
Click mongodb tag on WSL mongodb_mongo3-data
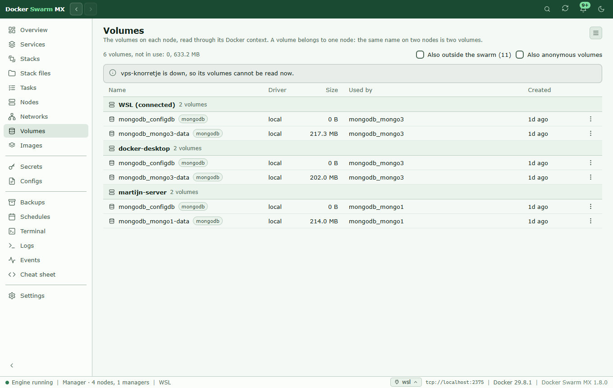point(208,134)
